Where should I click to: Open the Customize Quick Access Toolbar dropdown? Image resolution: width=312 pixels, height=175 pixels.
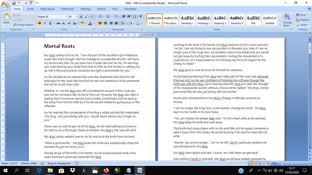pyautogui.click(x=38, y=3)
